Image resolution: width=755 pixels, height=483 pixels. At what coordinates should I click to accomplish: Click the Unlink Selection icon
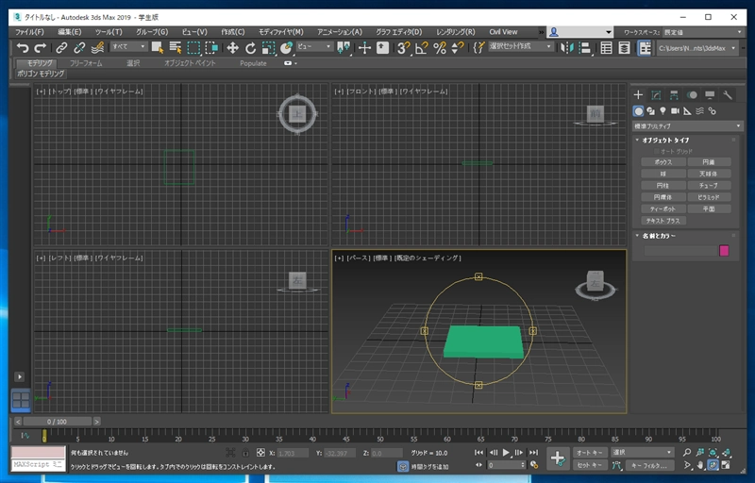coord(79,47)
